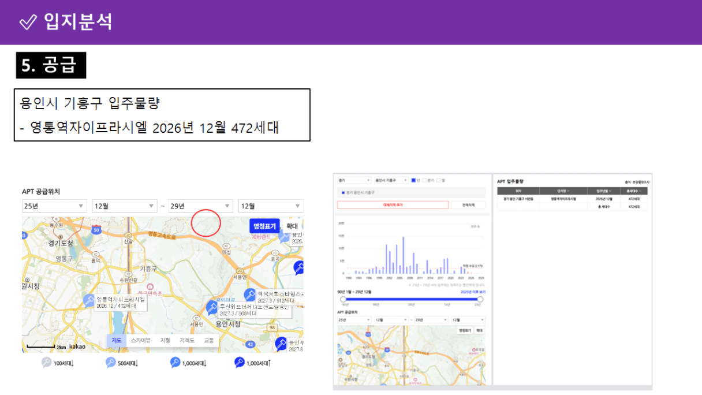Select the 지도 map view tab

[116, 341]
